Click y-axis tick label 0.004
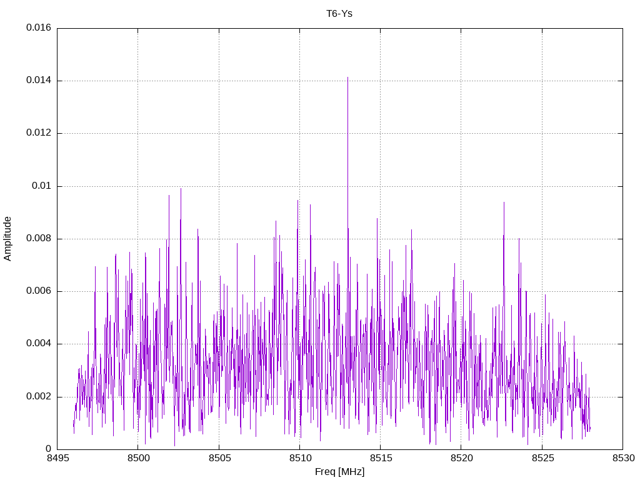The image size is (640, 480). 39,343
